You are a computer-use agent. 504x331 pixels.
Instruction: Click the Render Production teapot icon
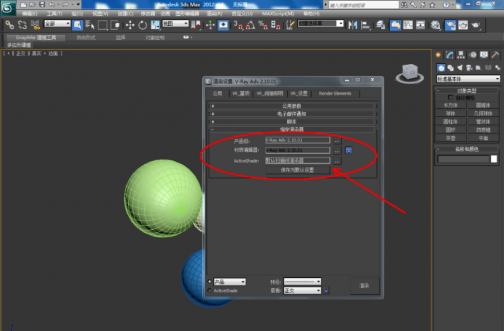pyautogui.click(x=476, y=25)
